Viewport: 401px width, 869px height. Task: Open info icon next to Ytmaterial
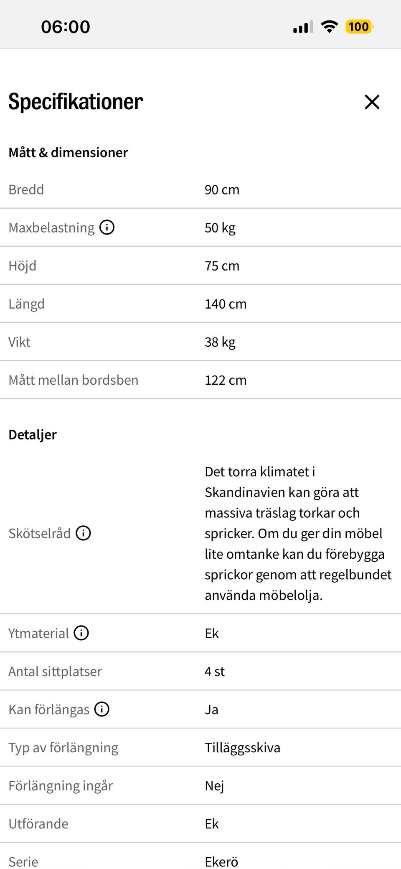[x=81, y=633]
